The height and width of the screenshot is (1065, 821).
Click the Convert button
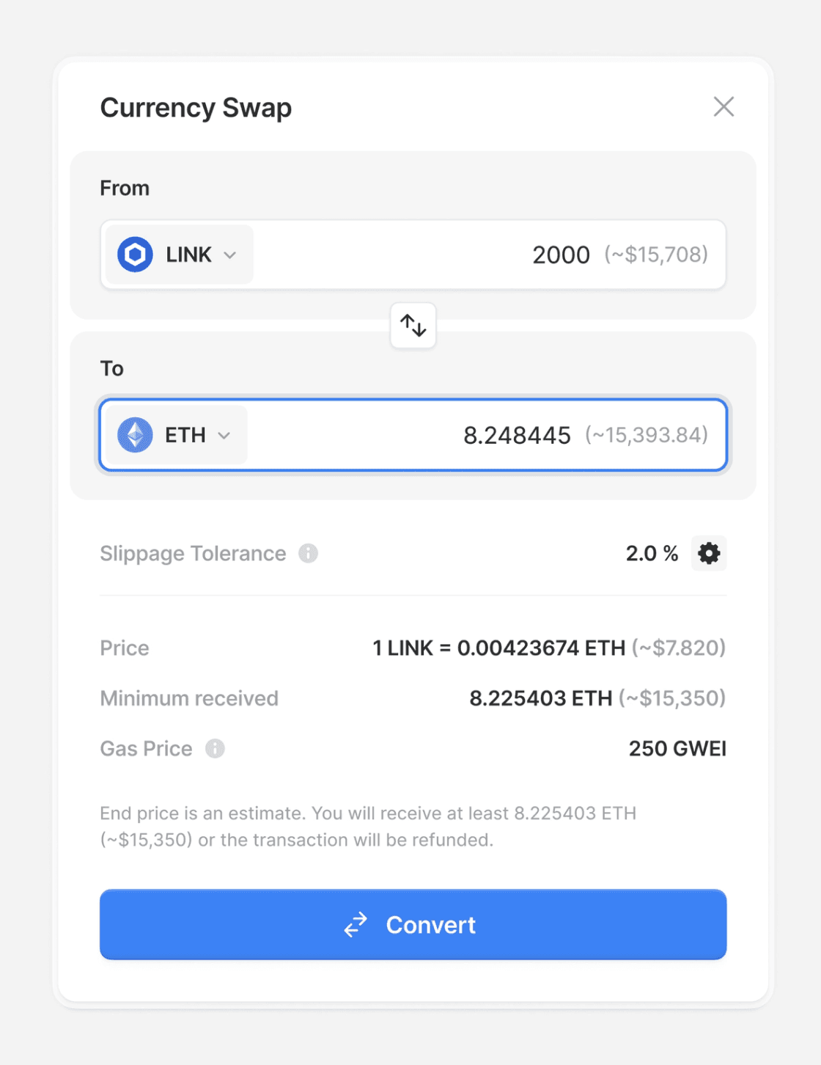pos(413,925)
